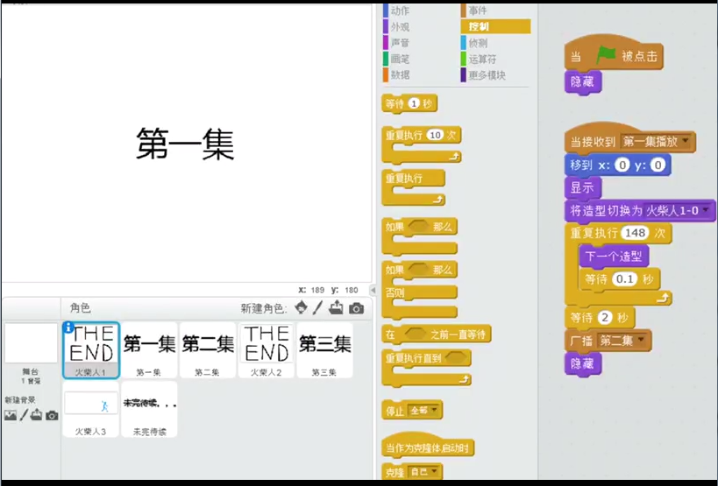The width and height of the screenshot is (718, 486).
Task: Upload backdrop from file icon
Action: click(x=36, y=415)
